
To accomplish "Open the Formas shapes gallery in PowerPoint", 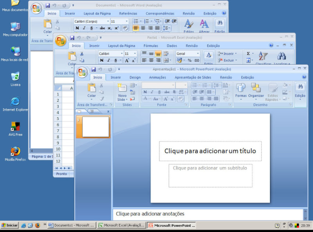I will point(241,88).
